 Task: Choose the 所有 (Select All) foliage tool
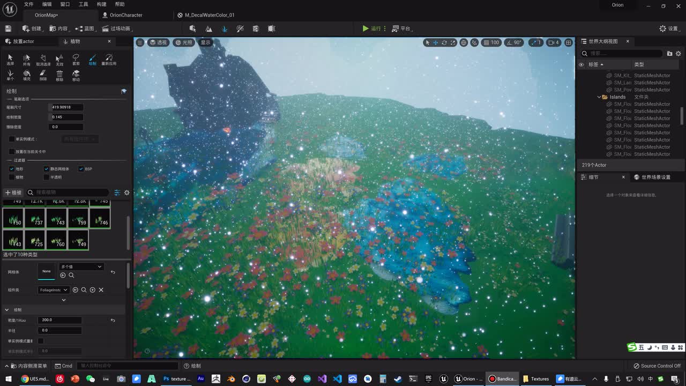[27, 60]
